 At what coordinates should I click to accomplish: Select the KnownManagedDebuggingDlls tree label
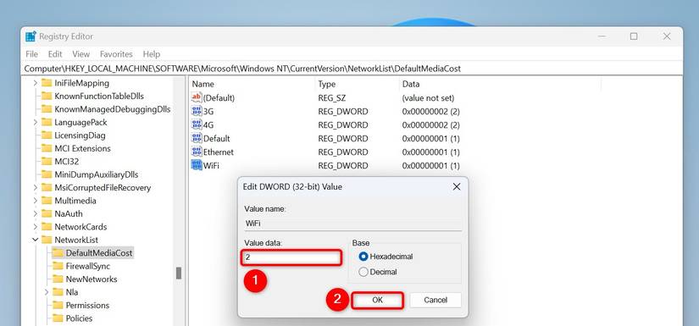[x=113, y=109]
